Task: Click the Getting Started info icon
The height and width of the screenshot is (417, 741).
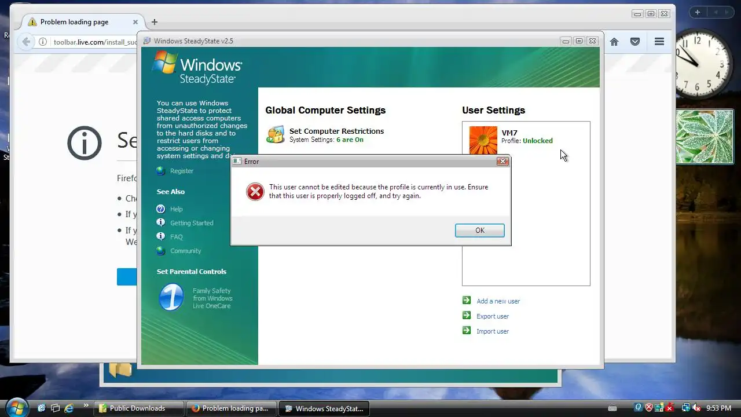Action: pos(161,222)
